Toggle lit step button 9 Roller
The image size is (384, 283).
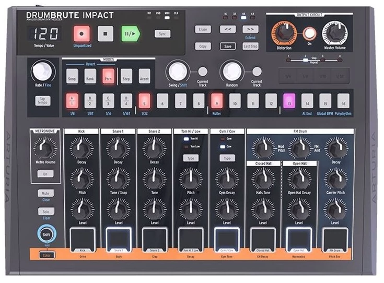[217, 101]
